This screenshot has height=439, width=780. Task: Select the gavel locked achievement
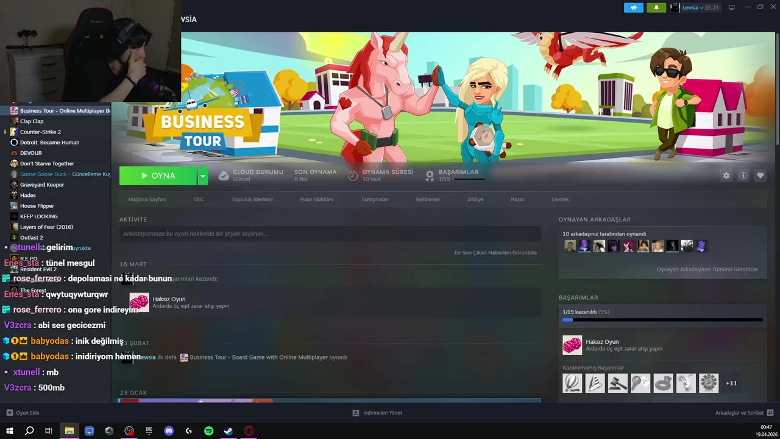point(618,383)
